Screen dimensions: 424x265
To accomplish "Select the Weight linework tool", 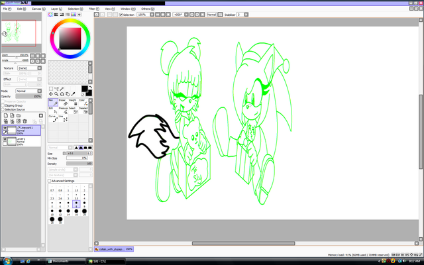I will [72, 102].
